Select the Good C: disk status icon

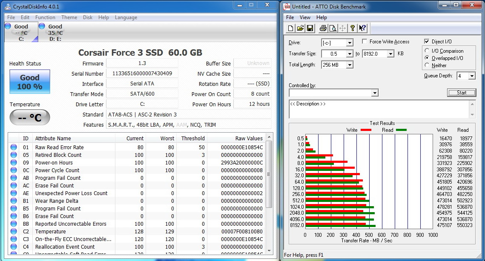pyautogui.click(x=21, y=32)
